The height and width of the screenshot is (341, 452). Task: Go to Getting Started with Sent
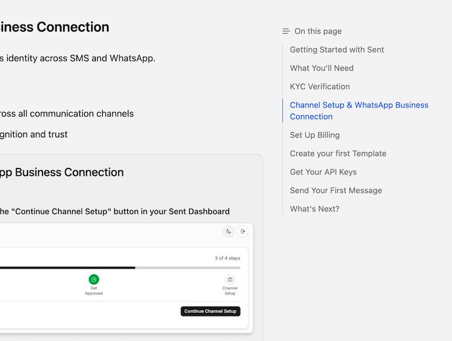[337, 50]
